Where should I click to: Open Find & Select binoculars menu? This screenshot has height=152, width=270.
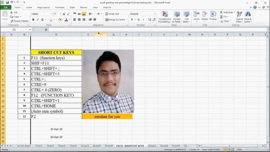point(248,17)
